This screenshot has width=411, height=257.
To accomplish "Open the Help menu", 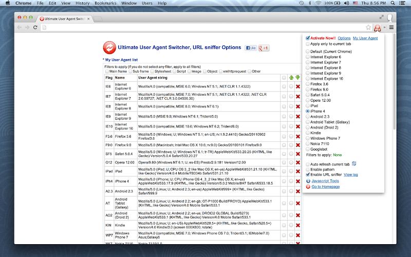I will [162, 3].
